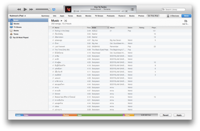Toggle the checkbox for the Last Farewell song
The height and width of the screenshot is (131, 200).
tap(53, 46)
